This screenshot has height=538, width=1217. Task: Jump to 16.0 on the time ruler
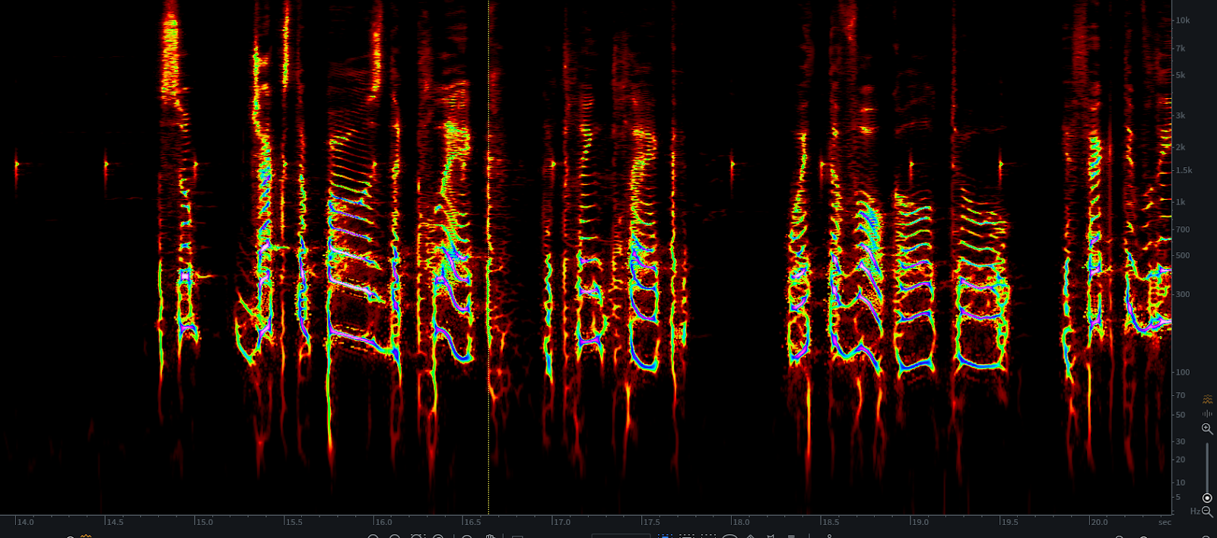[383, 522]
